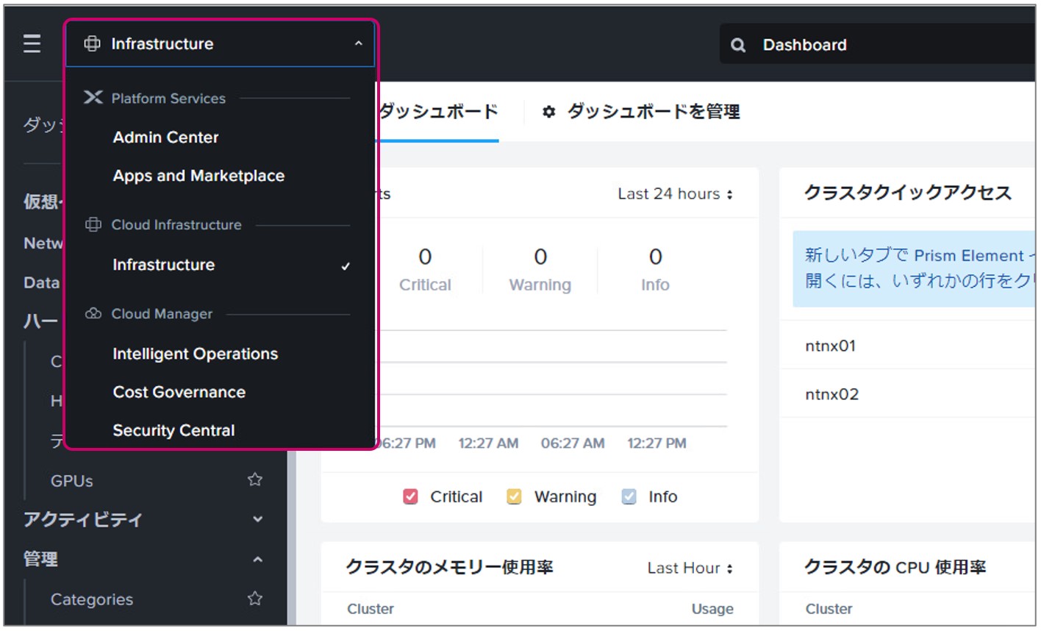1041x631 pixels.
Task: Click the Cloud Manager cloud icon
Action: [93, 313]
